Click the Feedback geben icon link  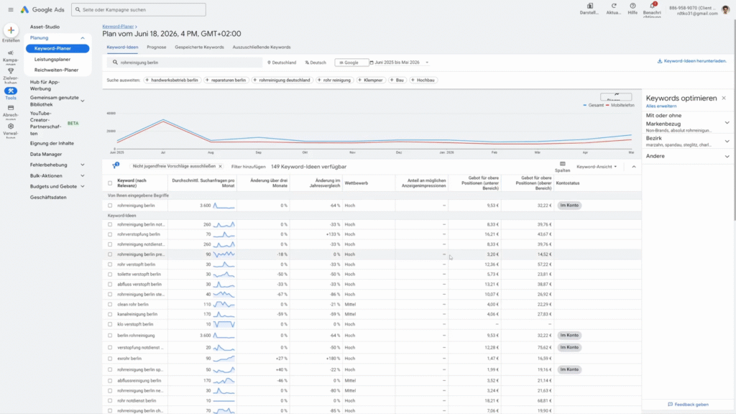(688, 404)
